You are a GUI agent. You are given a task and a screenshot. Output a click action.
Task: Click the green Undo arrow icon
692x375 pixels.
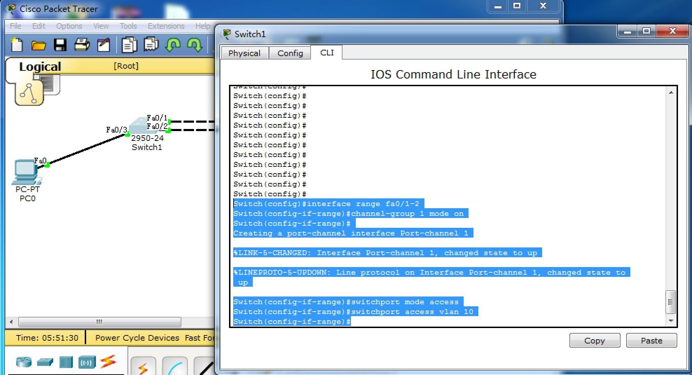[173, 45]
